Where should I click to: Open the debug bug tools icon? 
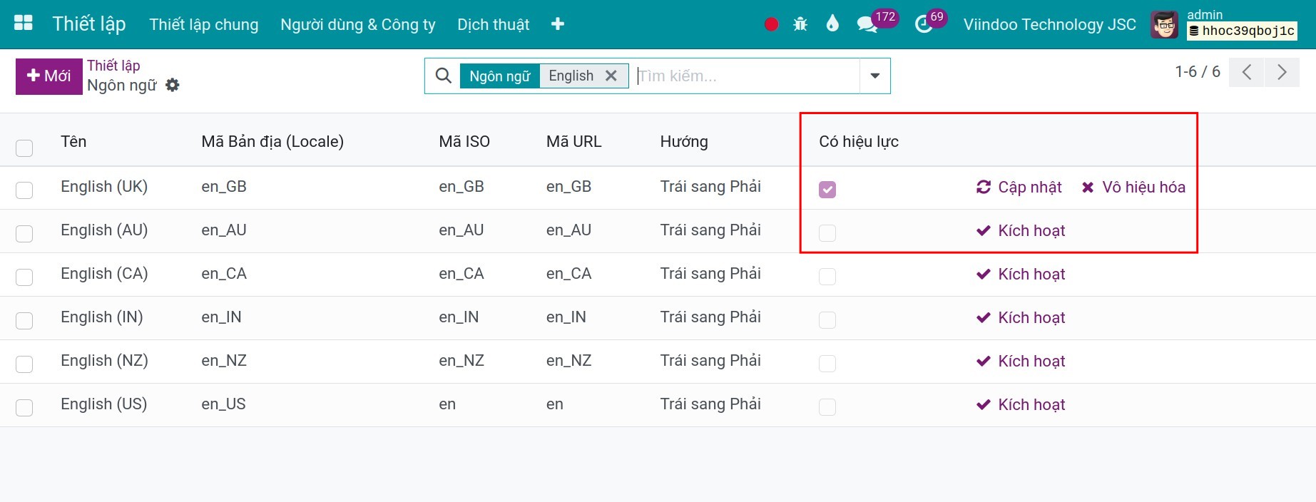800,24
